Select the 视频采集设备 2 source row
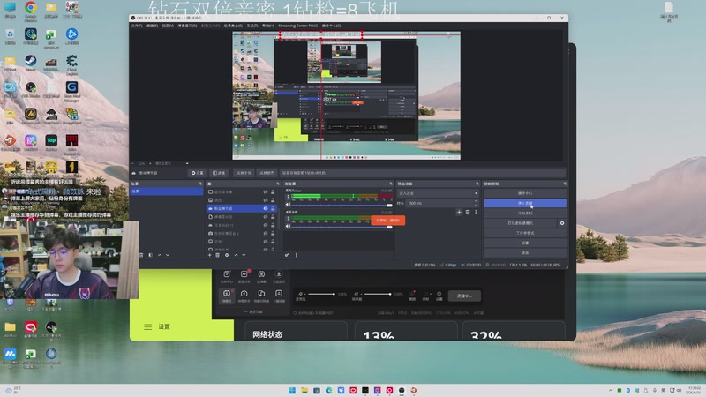 coord(242,233)
